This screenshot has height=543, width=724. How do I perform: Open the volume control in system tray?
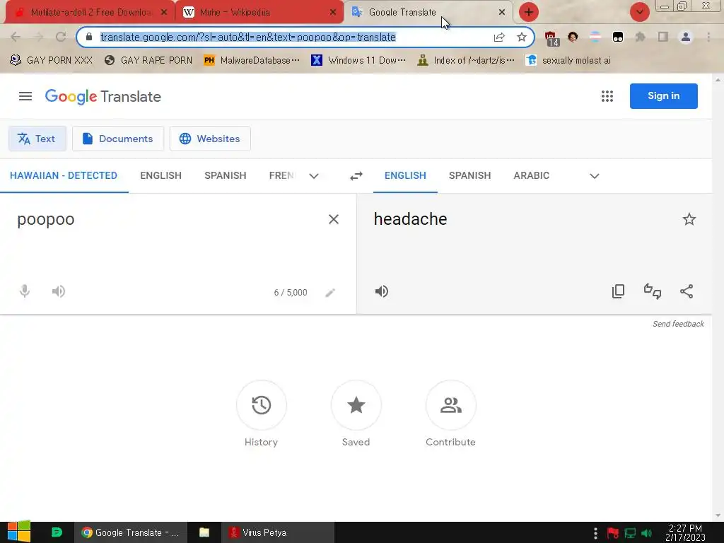coord(646,533)
